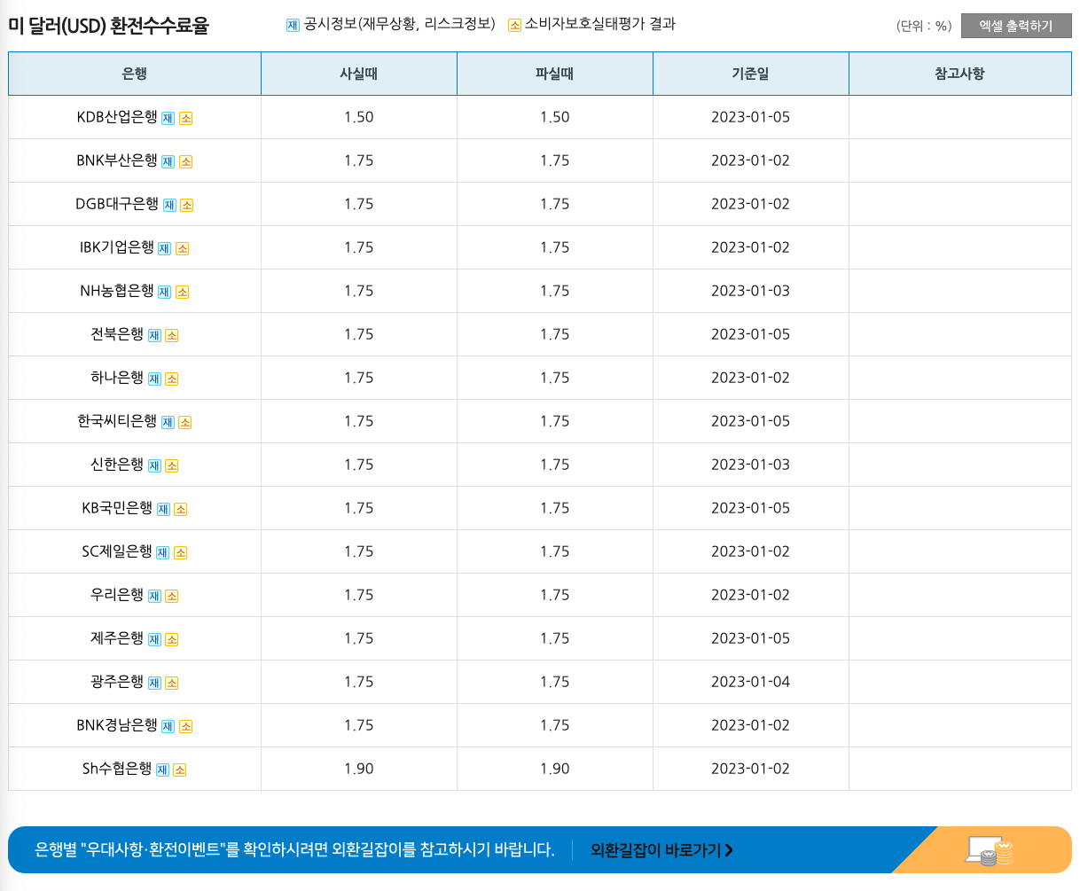Click the 소 legend icon beside 소비자보호실태평가
The image size is (1080, 891).
click(x=514, y=25)
